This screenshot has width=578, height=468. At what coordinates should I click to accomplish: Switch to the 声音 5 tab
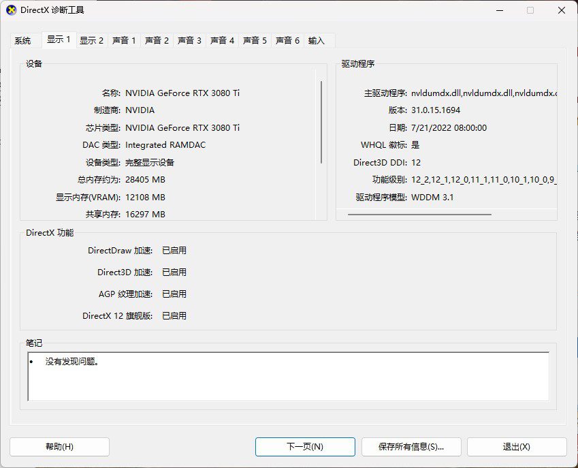point(255,40)
